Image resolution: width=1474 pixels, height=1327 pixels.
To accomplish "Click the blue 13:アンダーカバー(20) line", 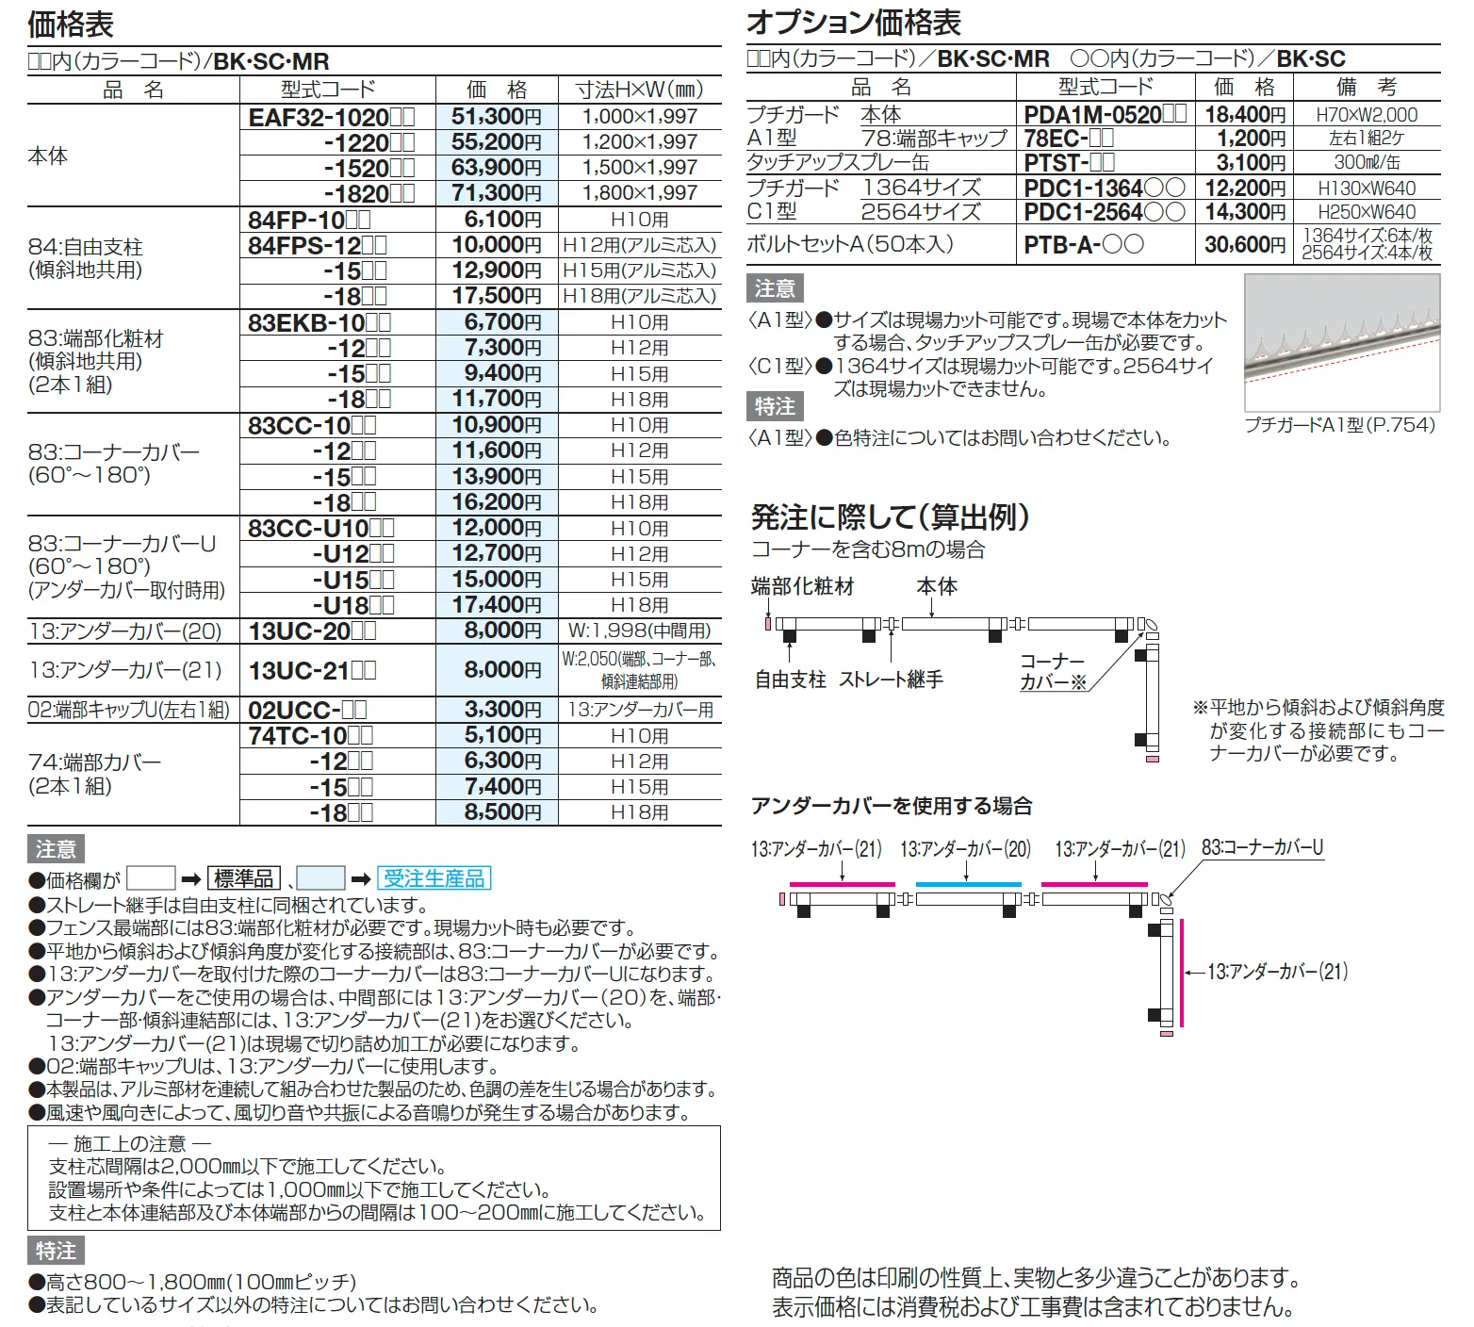I will point(968,885).
